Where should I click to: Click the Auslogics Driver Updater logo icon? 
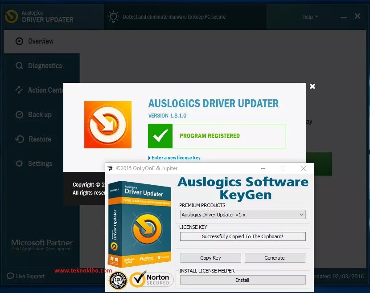[x=11, y=16]
